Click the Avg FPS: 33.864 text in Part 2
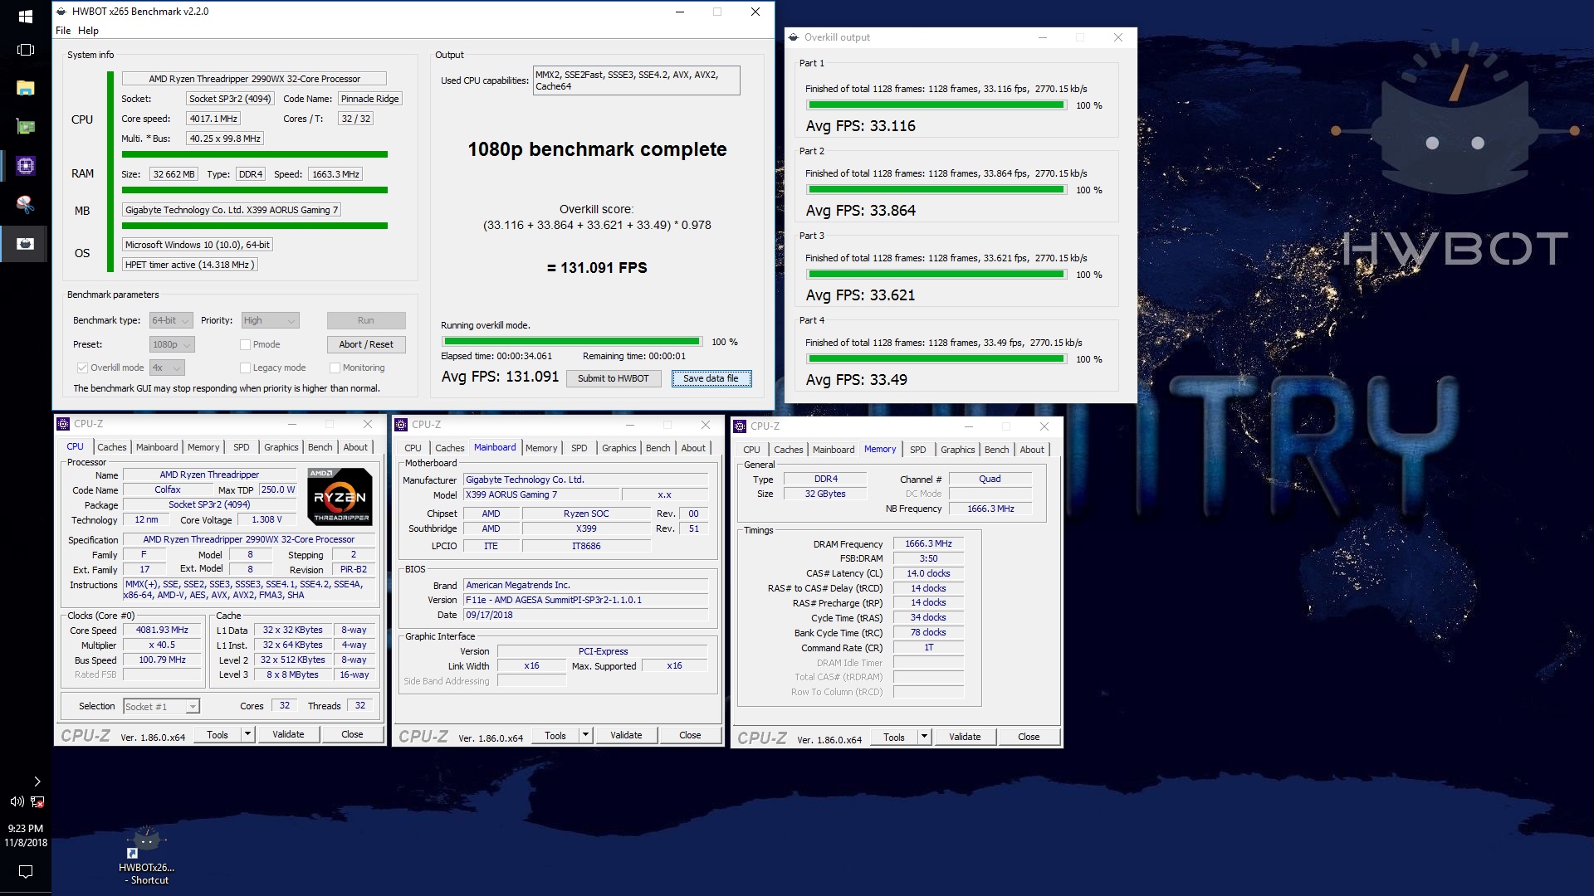The height and width of the screenshot is (896, 1594). 860,211
